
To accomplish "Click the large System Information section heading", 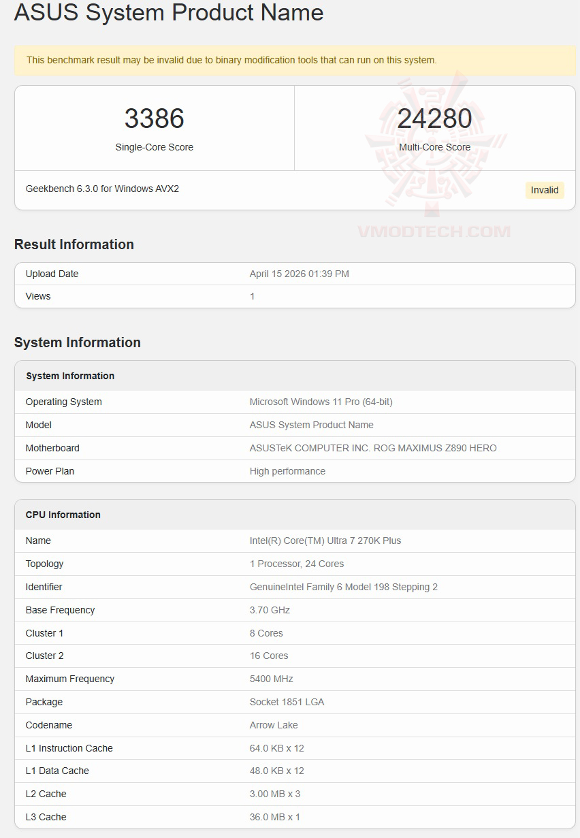I will [78, 342].
